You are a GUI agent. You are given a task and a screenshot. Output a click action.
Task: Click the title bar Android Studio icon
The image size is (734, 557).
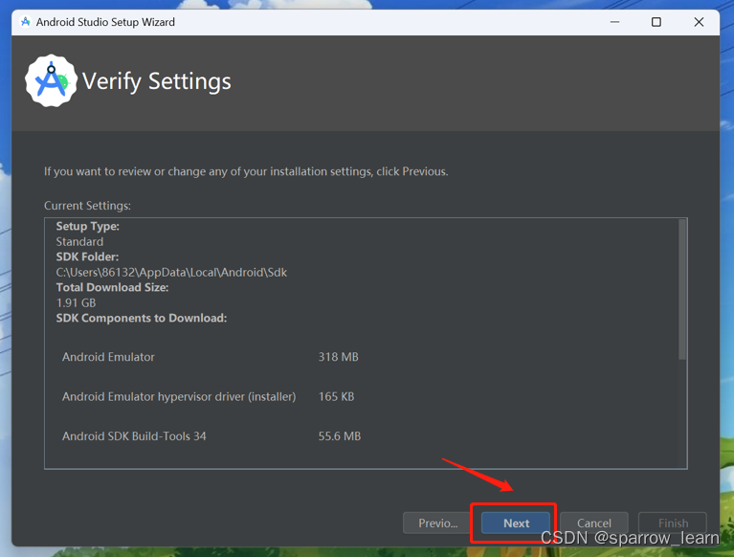click(x=26, y=21)
